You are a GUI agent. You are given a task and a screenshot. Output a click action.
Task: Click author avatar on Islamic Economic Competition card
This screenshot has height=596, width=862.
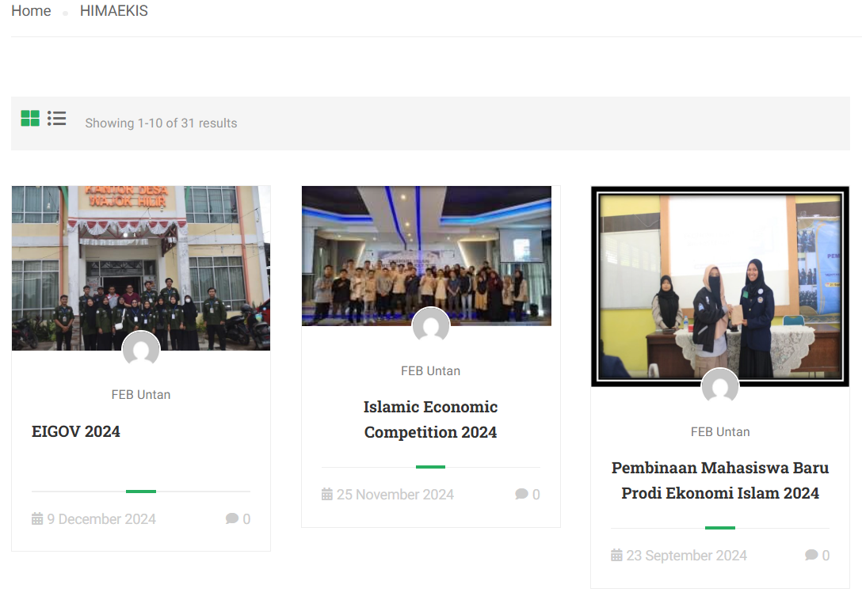click(431, 326)
